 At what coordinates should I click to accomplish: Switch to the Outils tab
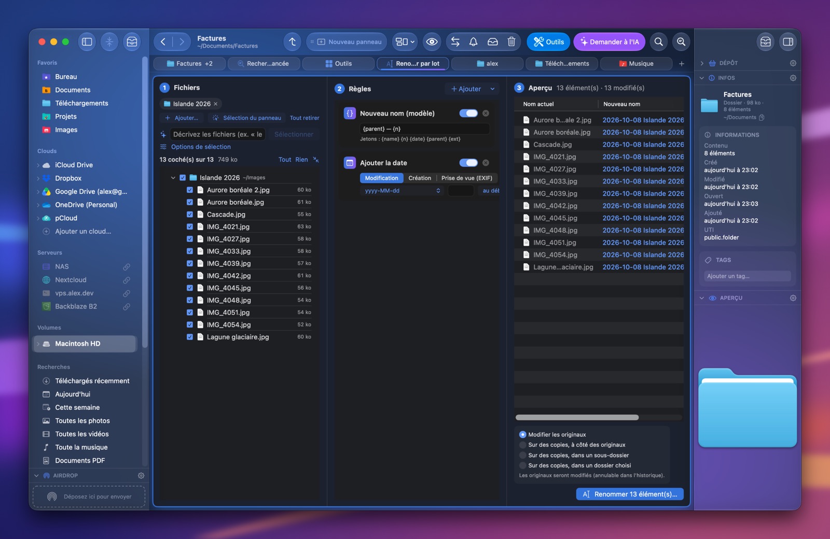tap(338, 64)
